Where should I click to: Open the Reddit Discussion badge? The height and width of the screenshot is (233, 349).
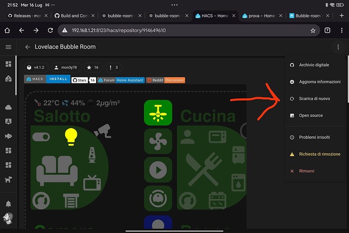pyautogui.click(x=165, y=80)
